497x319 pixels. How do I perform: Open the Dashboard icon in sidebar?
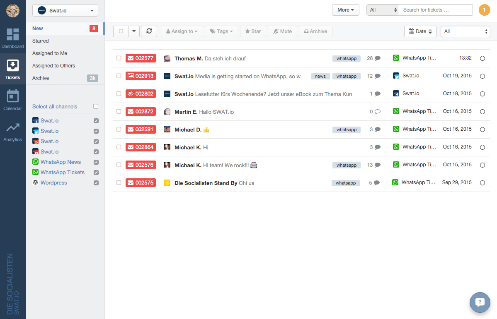(x=13, y=35)
